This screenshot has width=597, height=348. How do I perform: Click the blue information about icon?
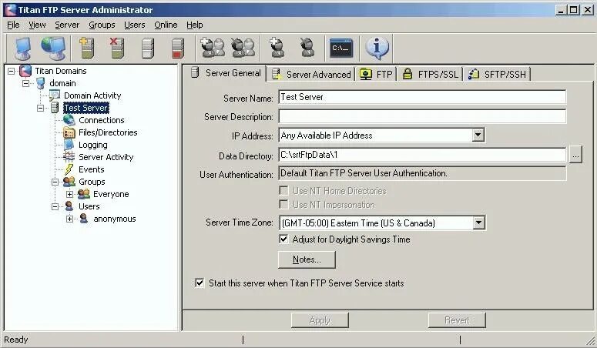[377, 48]
